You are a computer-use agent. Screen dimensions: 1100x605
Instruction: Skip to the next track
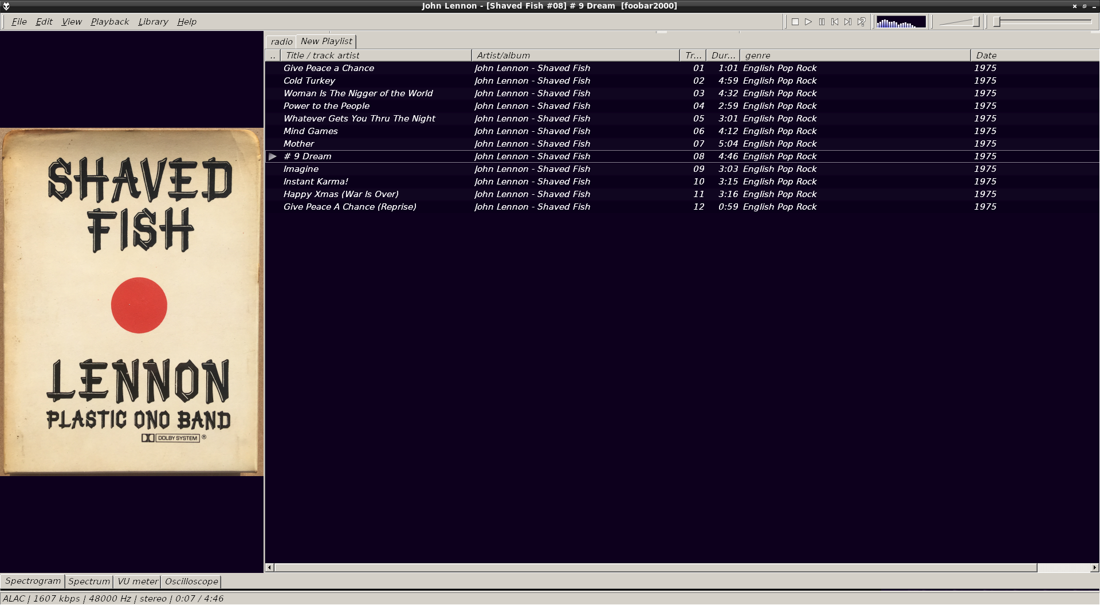point(848,22)
